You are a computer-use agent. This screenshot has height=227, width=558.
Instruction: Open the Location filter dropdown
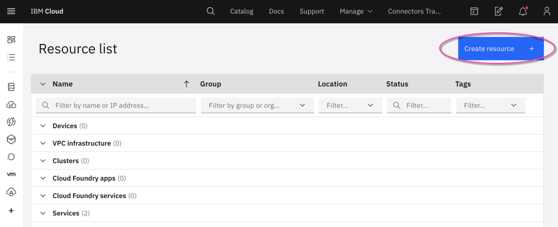tap(350, 105)
